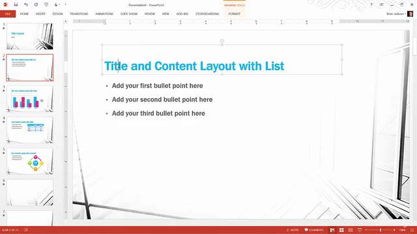This screenshot has height=234, width=417.
Task: Switch to Reading View icon
Action: [351, 230]
